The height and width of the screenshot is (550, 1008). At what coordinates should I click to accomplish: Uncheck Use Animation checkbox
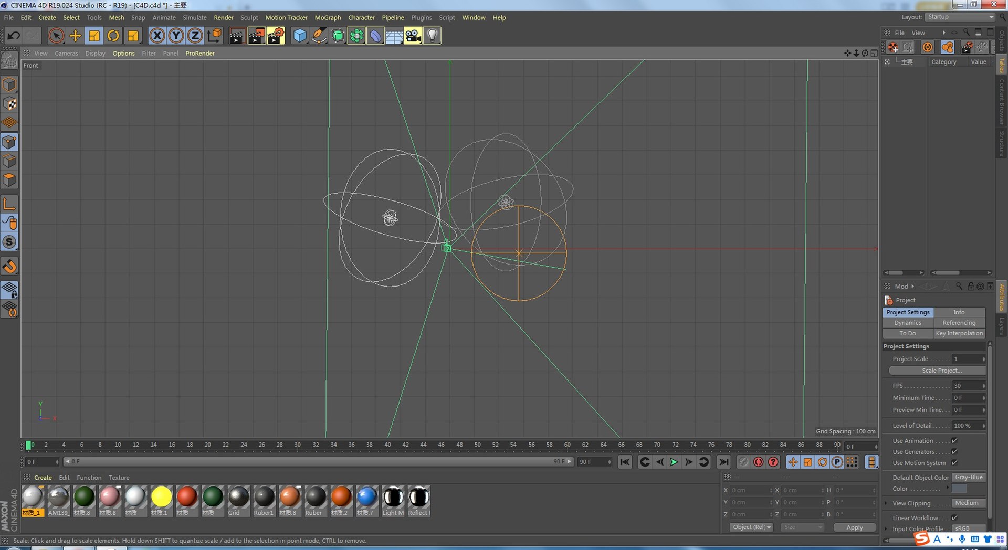[954, 441]
